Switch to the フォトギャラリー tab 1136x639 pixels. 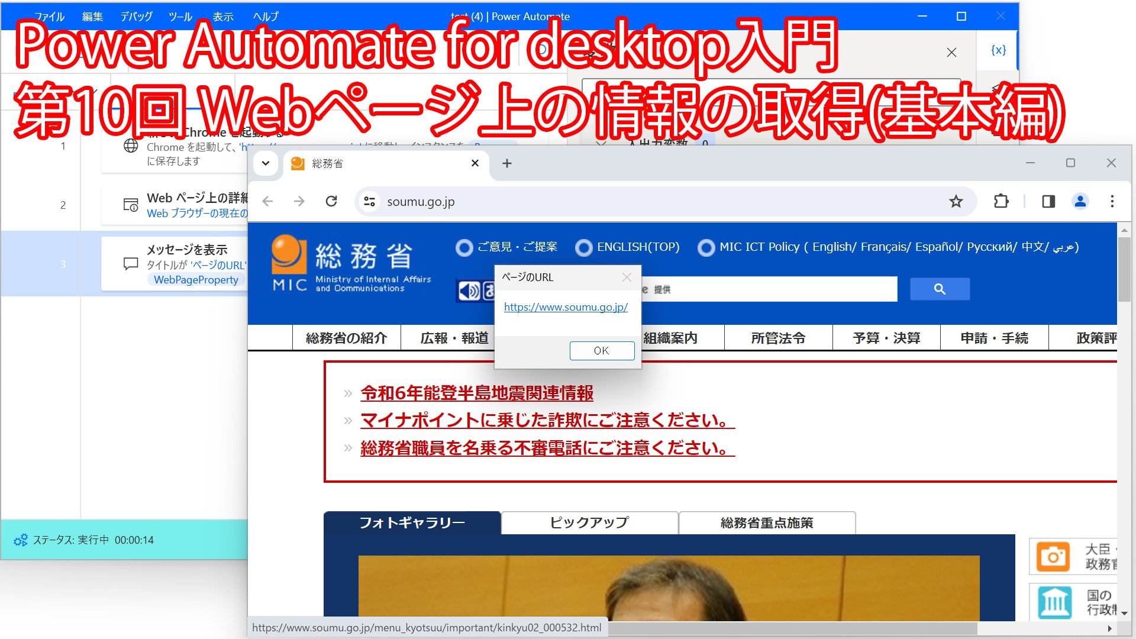point(412,523)
